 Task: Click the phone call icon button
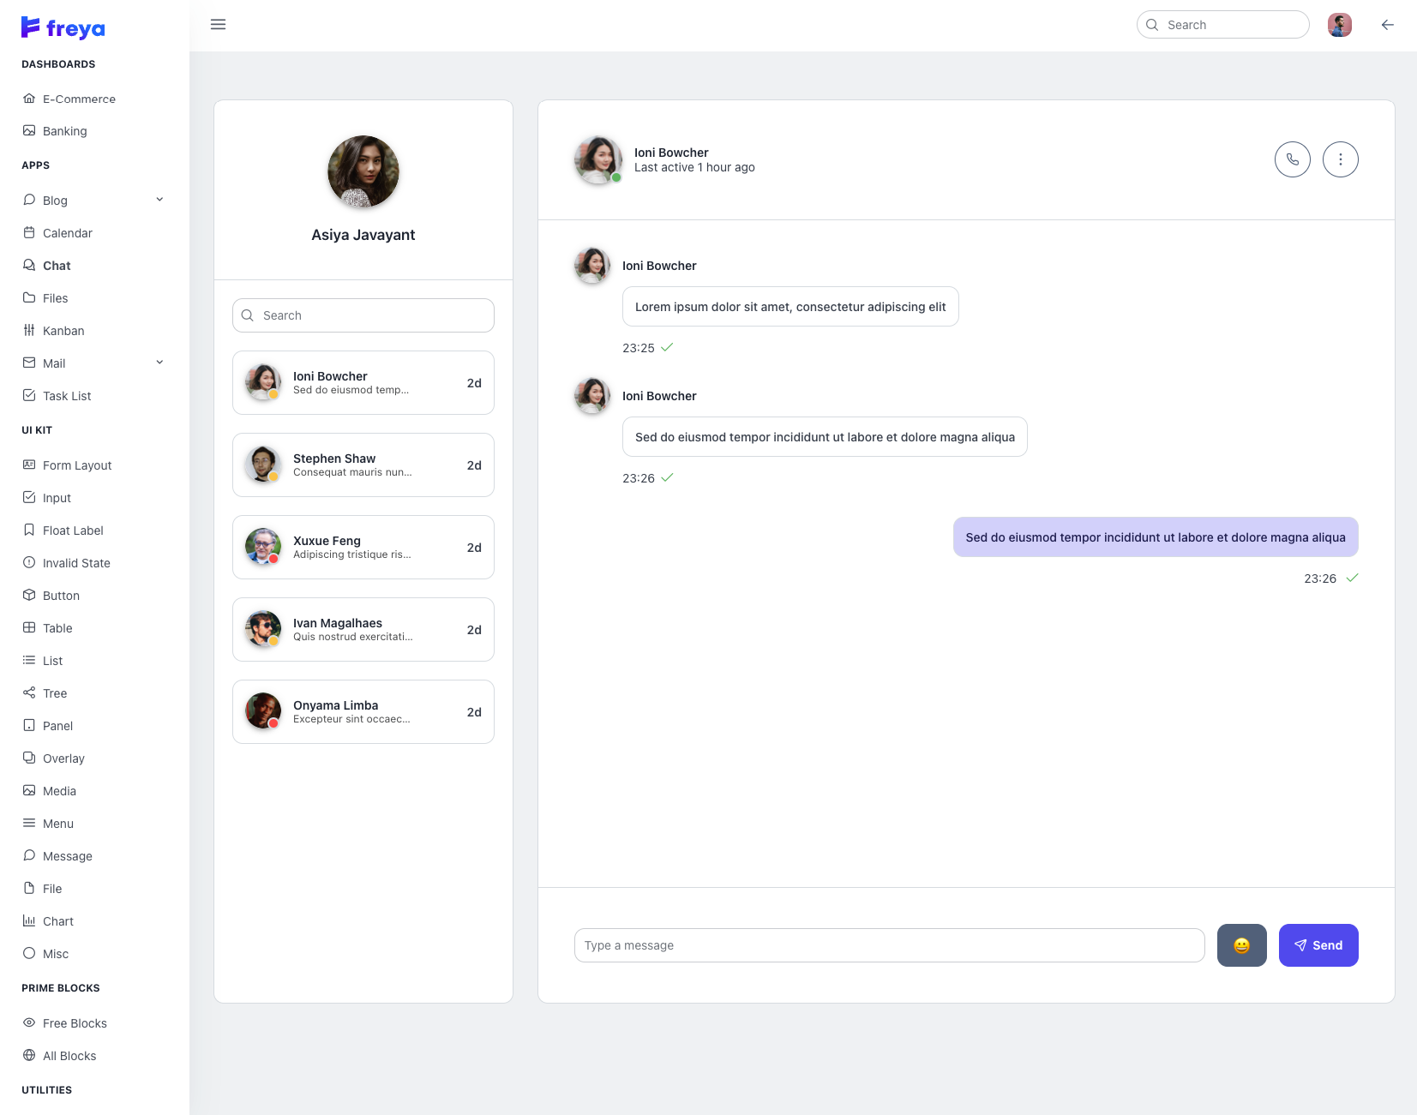1292,159
